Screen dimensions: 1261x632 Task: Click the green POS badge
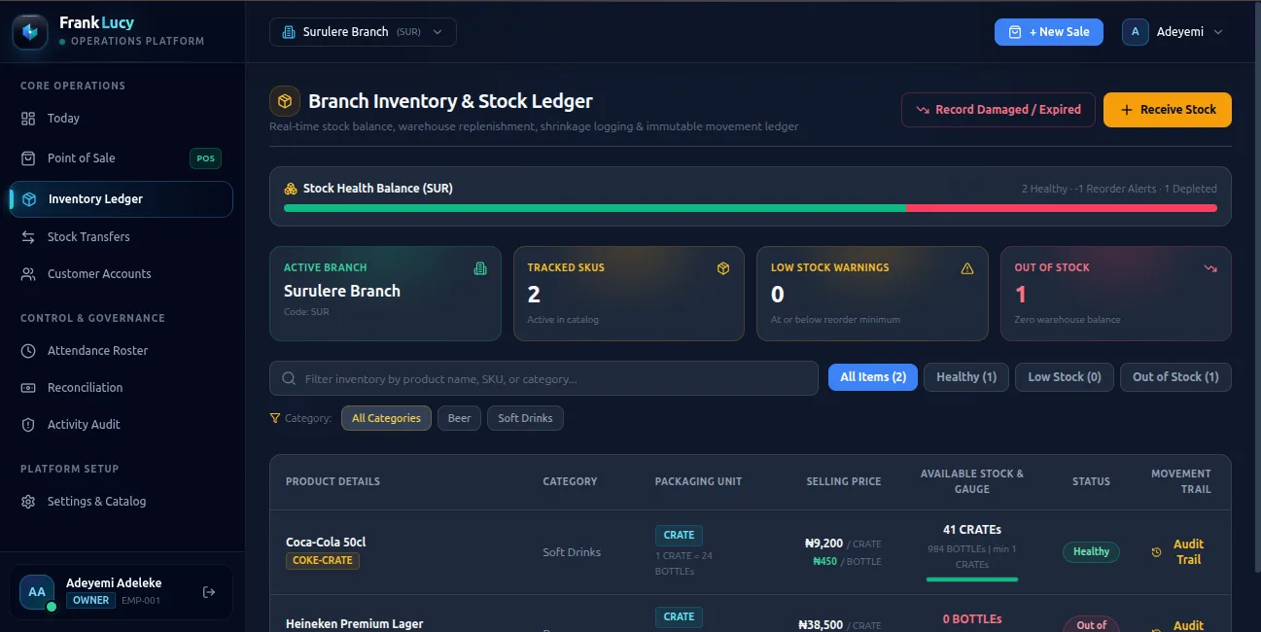coord(205,158)
